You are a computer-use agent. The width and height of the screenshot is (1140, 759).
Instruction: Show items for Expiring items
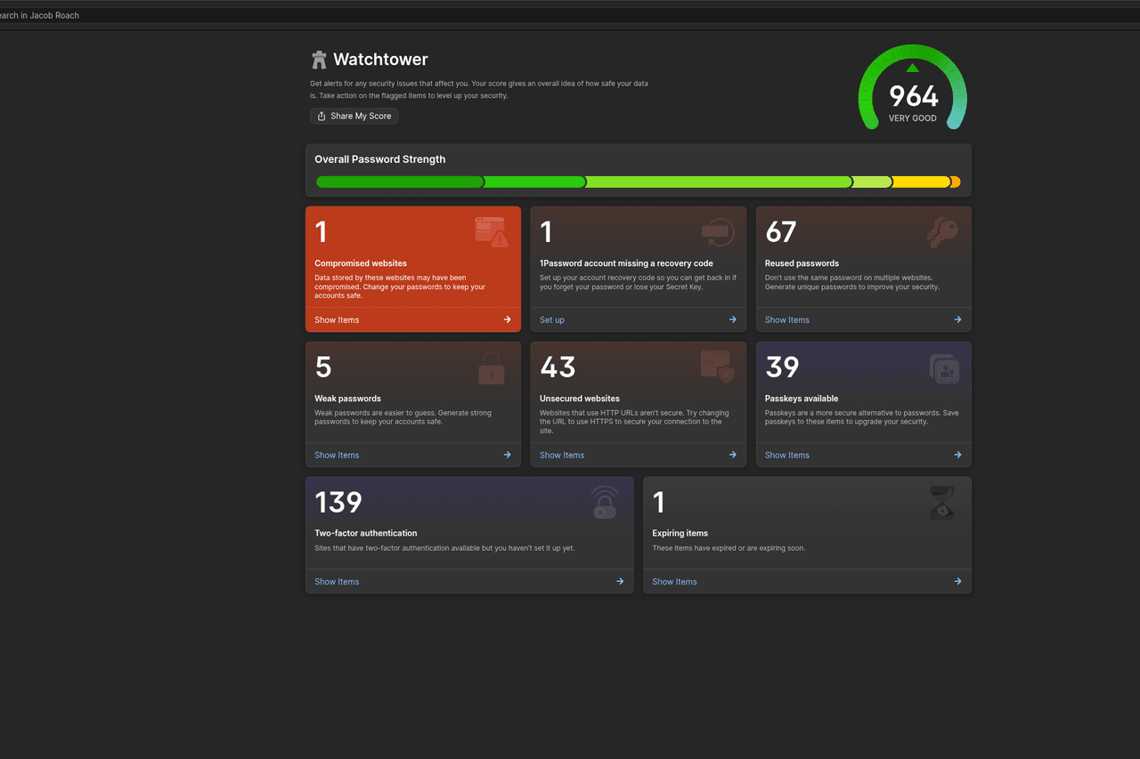674,581
